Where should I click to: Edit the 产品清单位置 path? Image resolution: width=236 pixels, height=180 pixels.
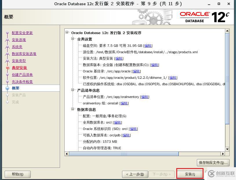(x=144, y=97)
